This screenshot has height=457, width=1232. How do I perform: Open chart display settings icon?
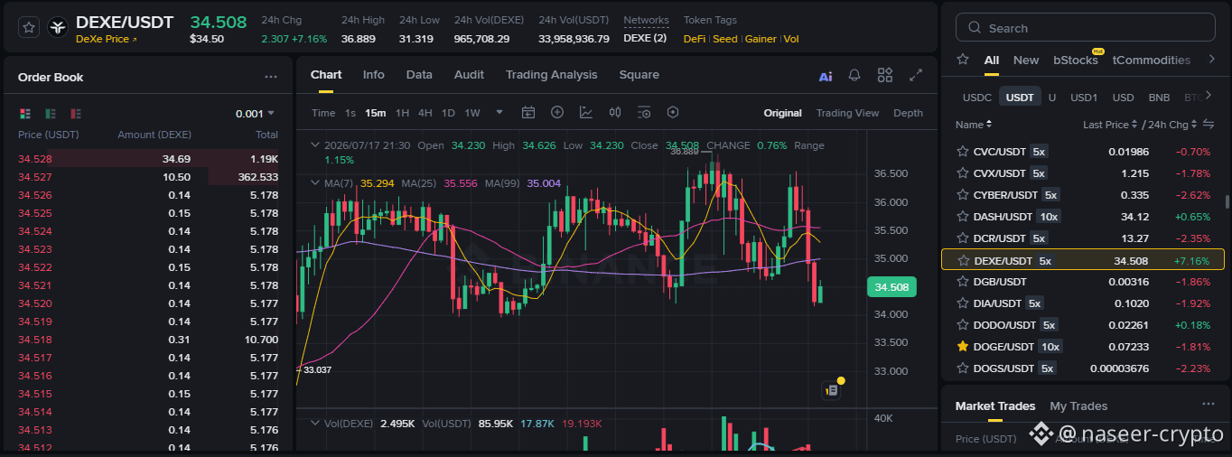[644, 113]
